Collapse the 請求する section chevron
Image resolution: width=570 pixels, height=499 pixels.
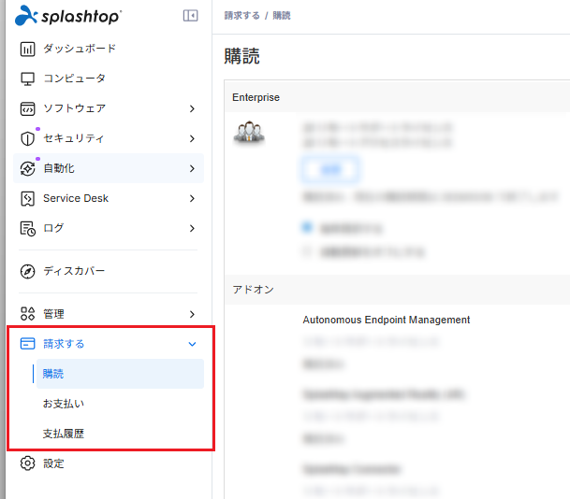pyautogui.click(x=192, y=344)
